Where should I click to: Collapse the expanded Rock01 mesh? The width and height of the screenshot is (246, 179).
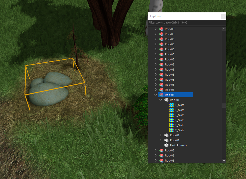click(x=161, y=100)
